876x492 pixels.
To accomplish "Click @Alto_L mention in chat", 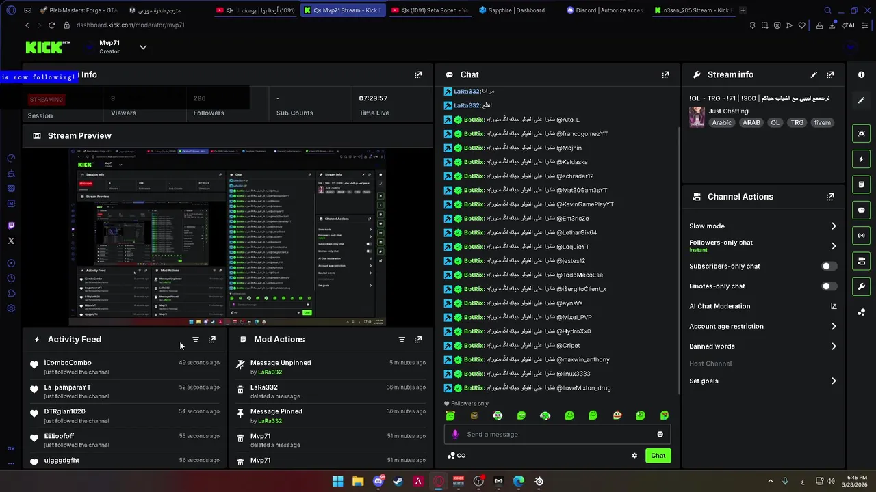I will 567,120.
